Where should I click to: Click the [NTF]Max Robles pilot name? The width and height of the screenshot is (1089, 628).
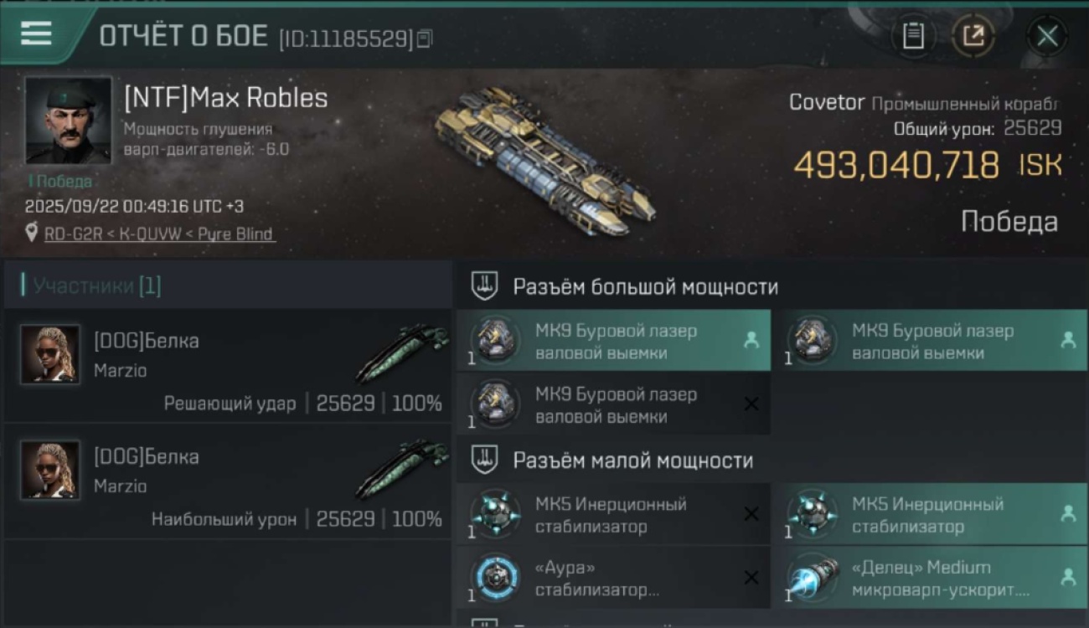[225, 98]
